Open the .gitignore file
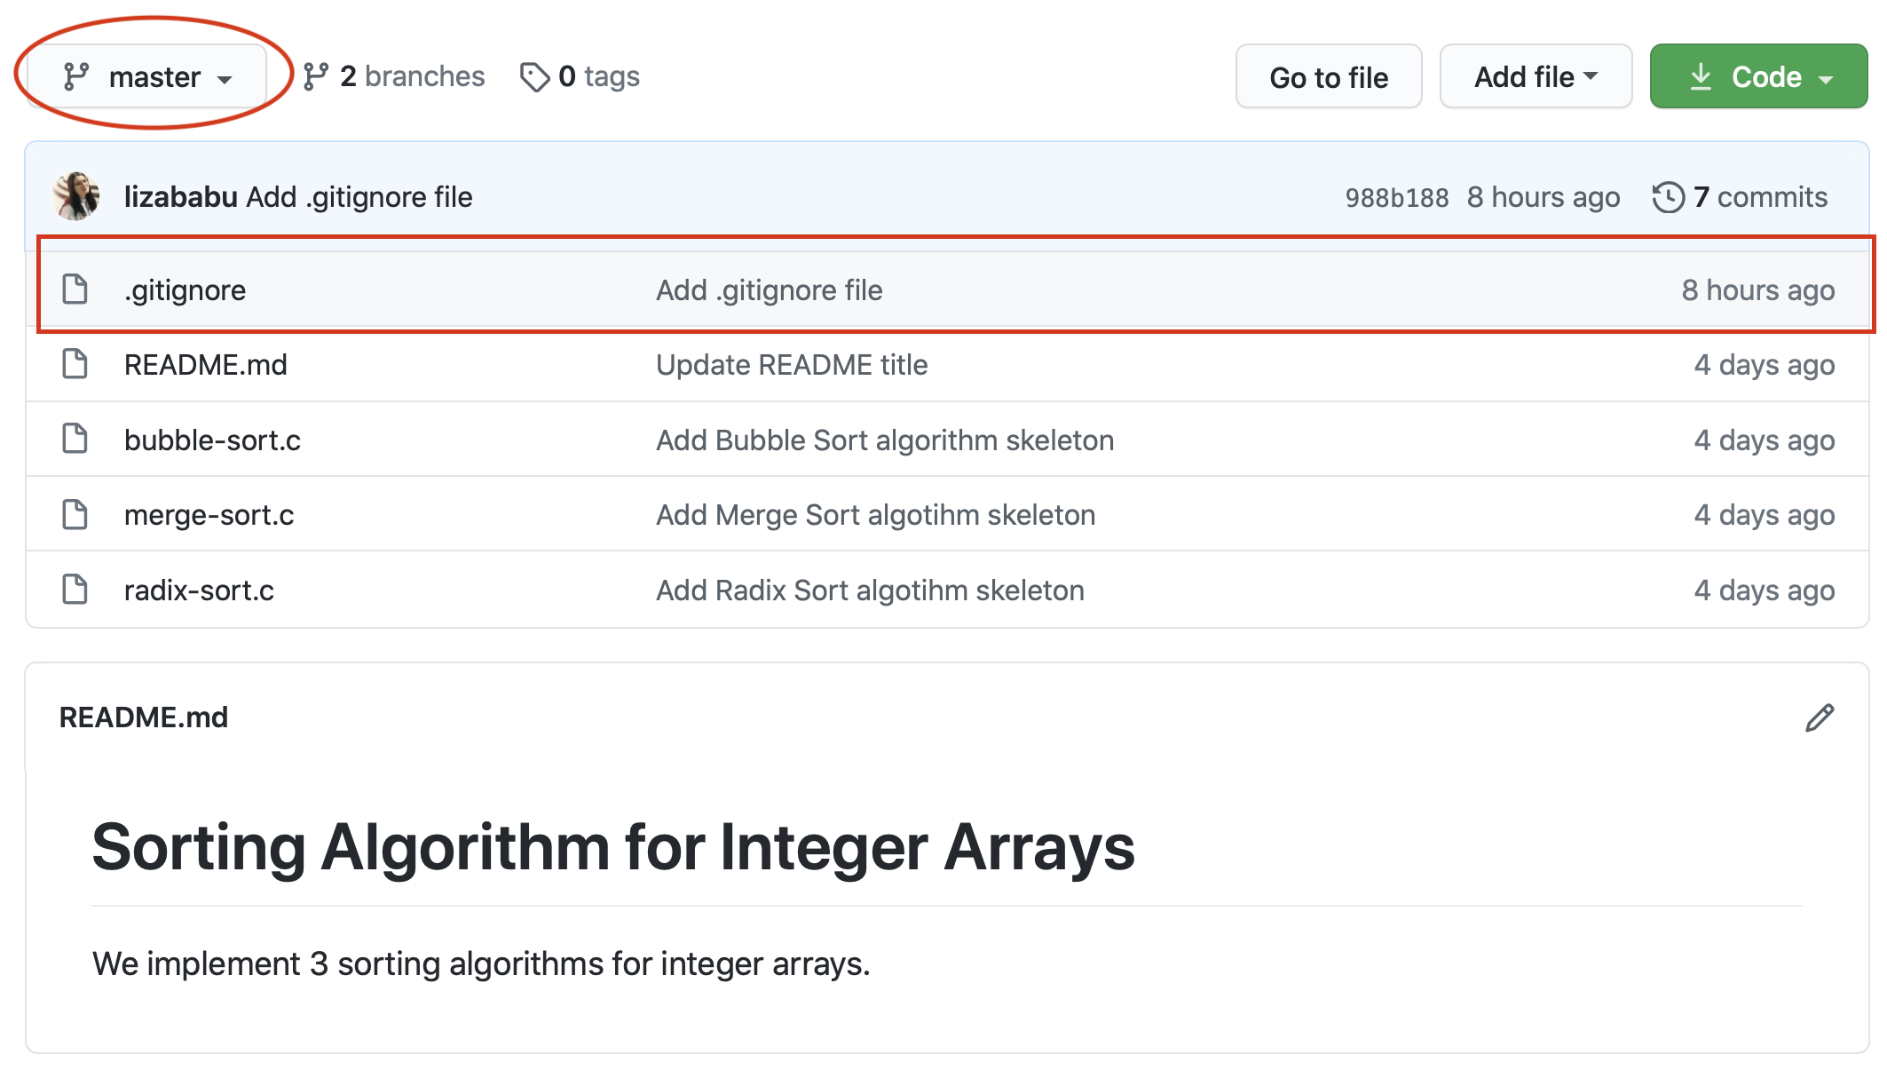The width and height of the screenshot is (1887, 1078). pyautogui.click(x=185, y=290)
